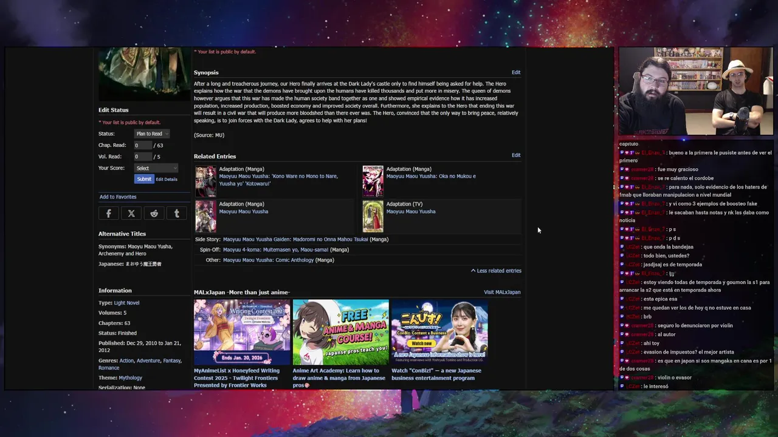
Task: Focus the Chap. Read input field
Action: pyautogui.click(x=143, y=145)
